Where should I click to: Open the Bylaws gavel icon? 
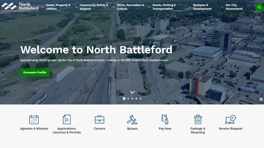(x=132, y=119)
